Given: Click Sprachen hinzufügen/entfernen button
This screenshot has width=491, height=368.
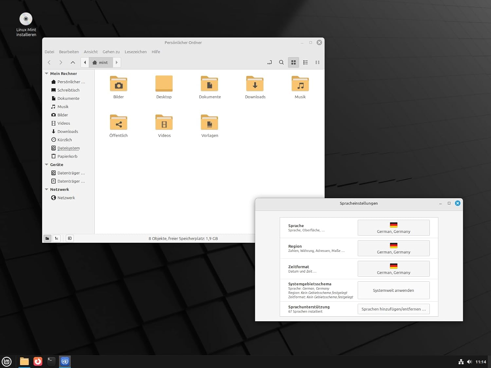Looking at the screenshot, I should (393, 309).
